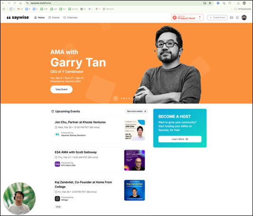Viewport: 253px width, 216px height.
Task: Switch to the Channels nav tab
Action: click(x=70, y=18)
